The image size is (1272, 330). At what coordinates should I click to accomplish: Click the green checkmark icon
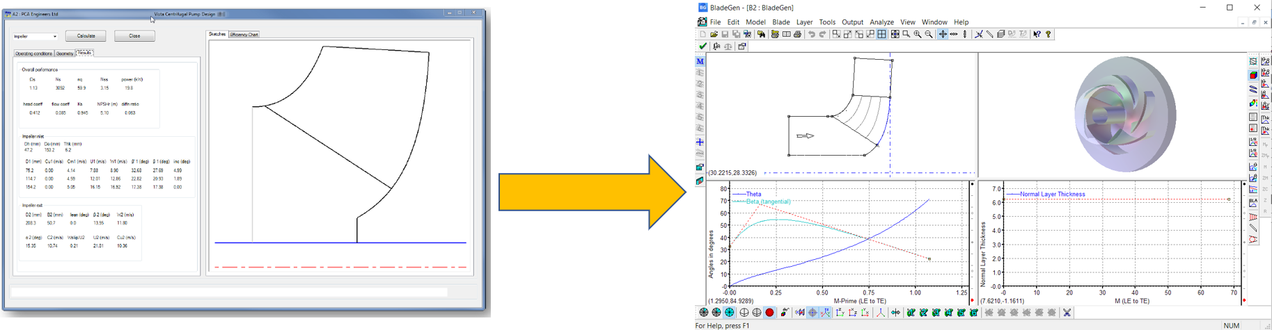click(703, 47)
